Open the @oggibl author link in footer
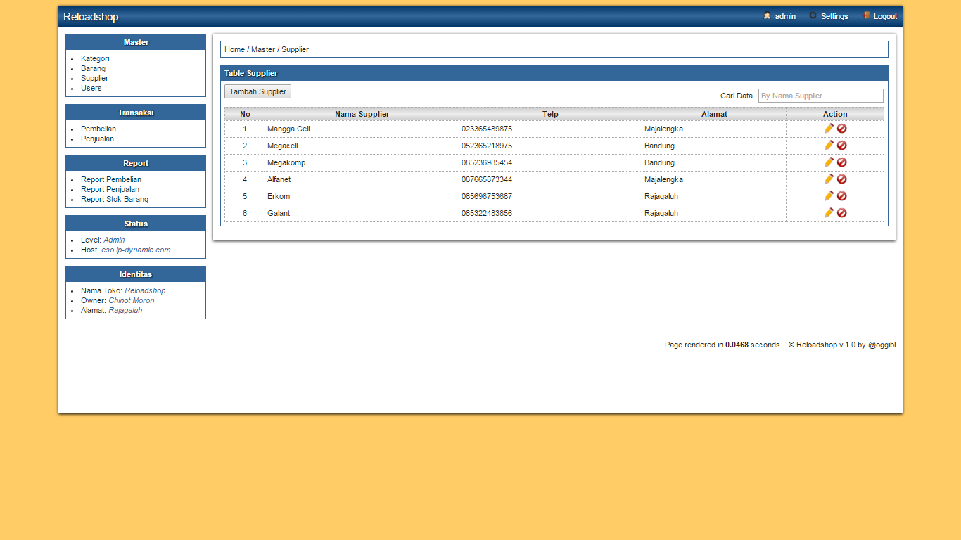This screenshot has width=961, height=540. click(x=882, y=345)
